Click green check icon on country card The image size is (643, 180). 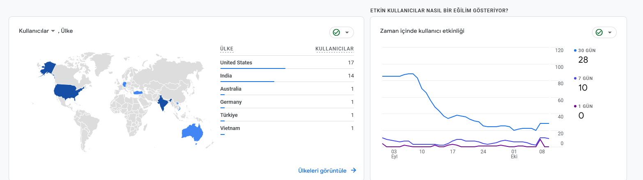coord(336,32)
